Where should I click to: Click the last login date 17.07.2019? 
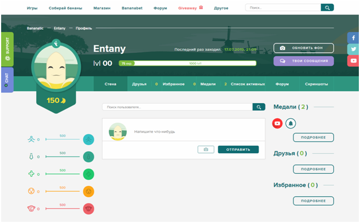pos(240,49)
